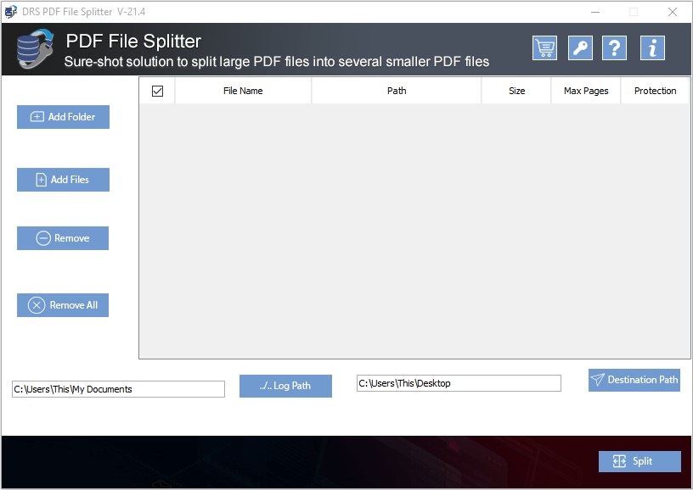
Task: Click the Max Pages column header
Action: click(x=586, y=91)
